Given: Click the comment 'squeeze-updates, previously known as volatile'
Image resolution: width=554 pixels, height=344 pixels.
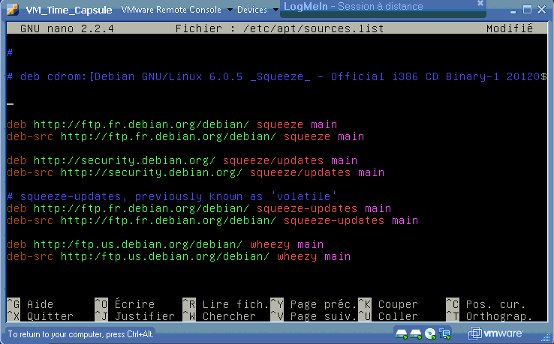Looking at the screenshot, I should tap(171, 196).
